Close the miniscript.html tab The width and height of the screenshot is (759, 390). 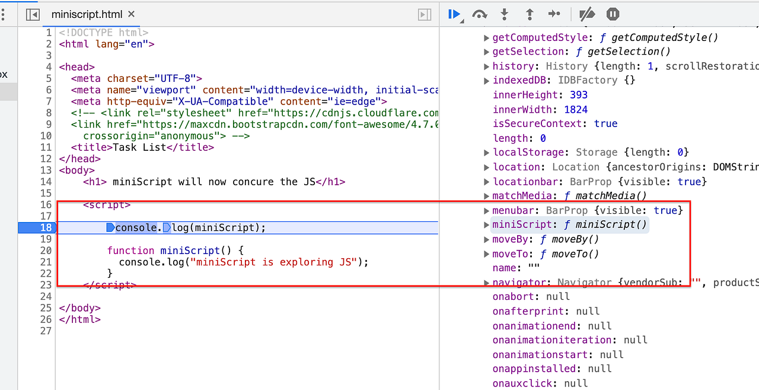point(132,14)
